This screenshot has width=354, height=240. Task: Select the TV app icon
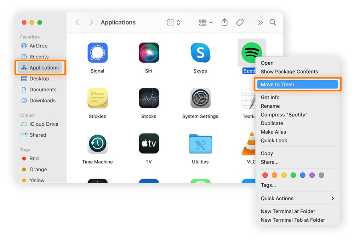149,144
